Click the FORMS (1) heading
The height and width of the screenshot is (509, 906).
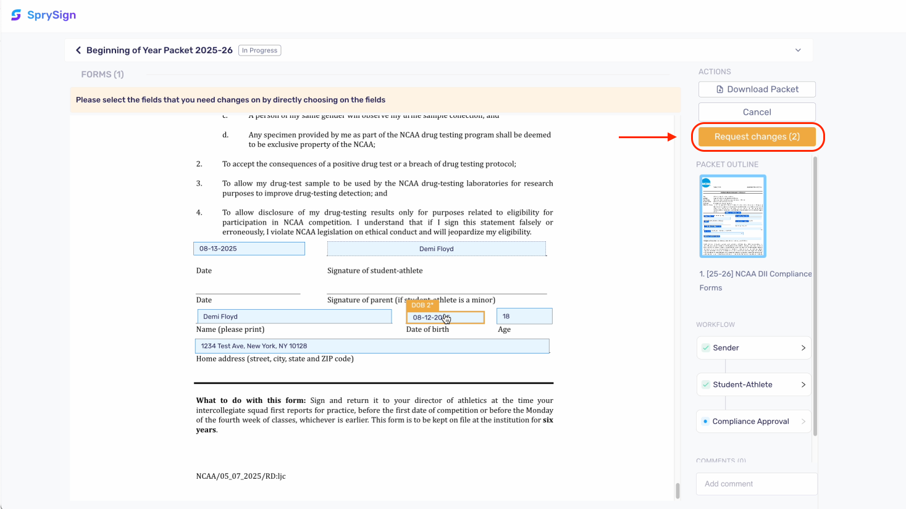(x=103, y=74)
